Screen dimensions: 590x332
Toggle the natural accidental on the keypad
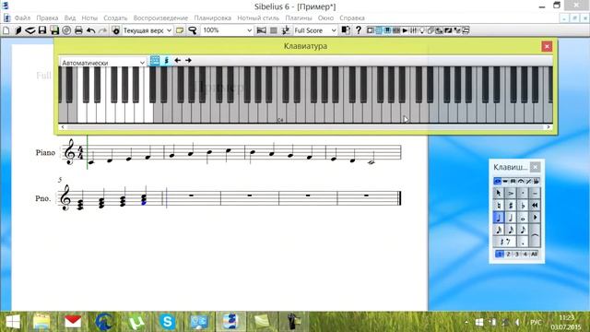pos(499,205)
